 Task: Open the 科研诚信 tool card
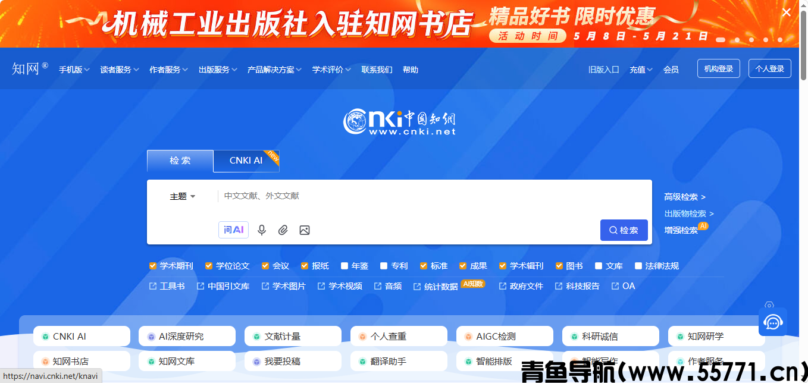610,336
